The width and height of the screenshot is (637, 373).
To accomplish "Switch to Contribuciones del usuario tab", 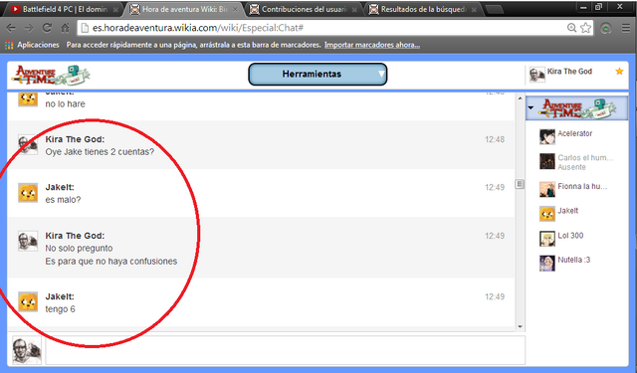I will click(x=304, y=9).
